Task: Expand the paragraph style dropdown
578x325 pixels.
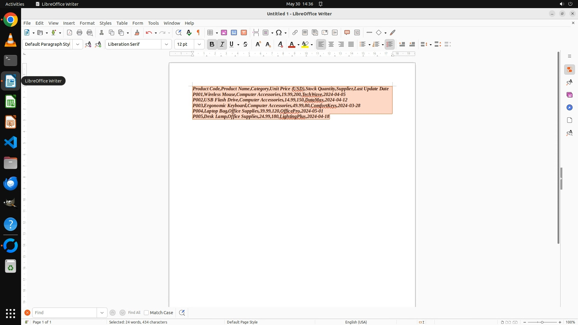Action: 78,44
